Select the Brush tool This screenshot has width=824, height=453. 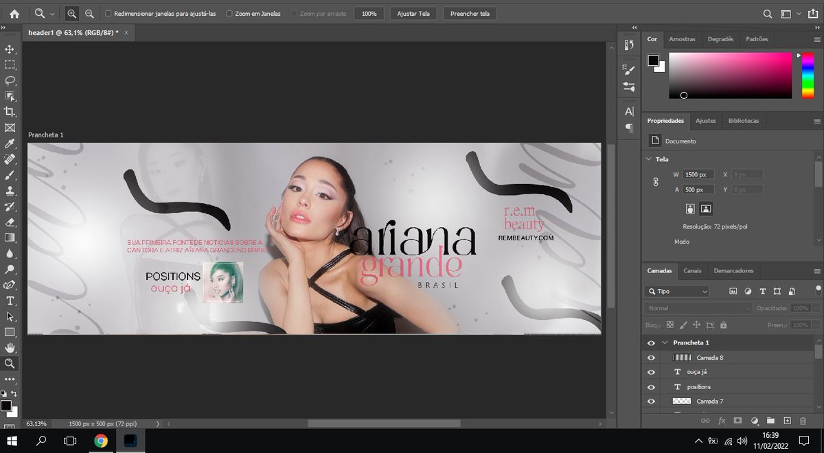point(10,175)
